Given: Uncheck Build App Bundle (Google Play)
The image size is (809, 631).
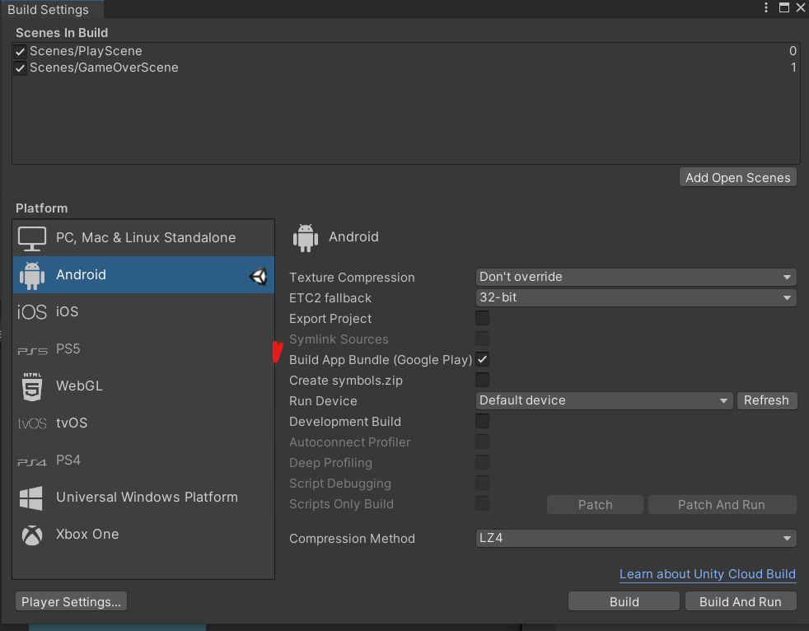Looking at the screenshot, I should click(483, 360).
